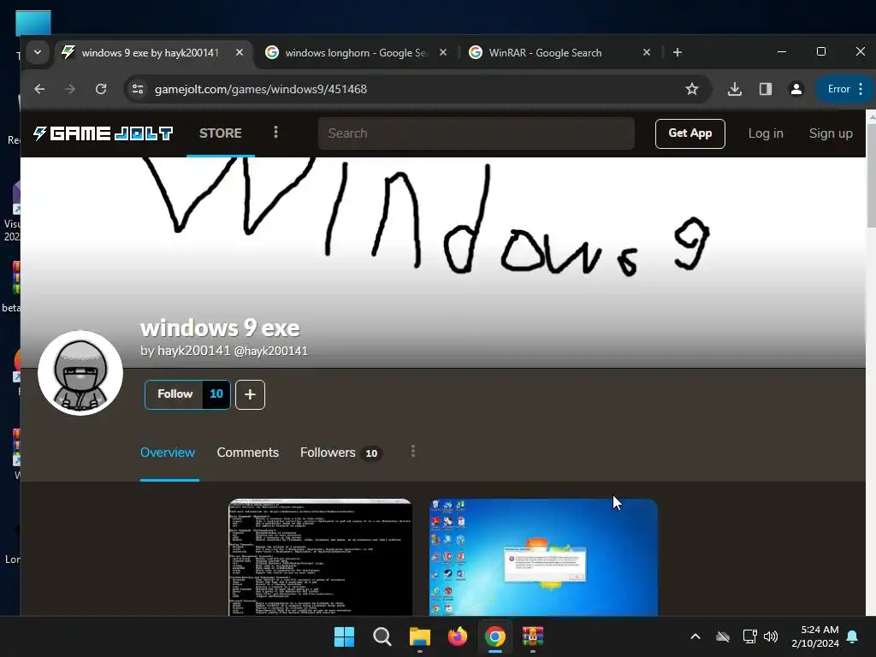Close the WinRAR Google Search tab

647,52
